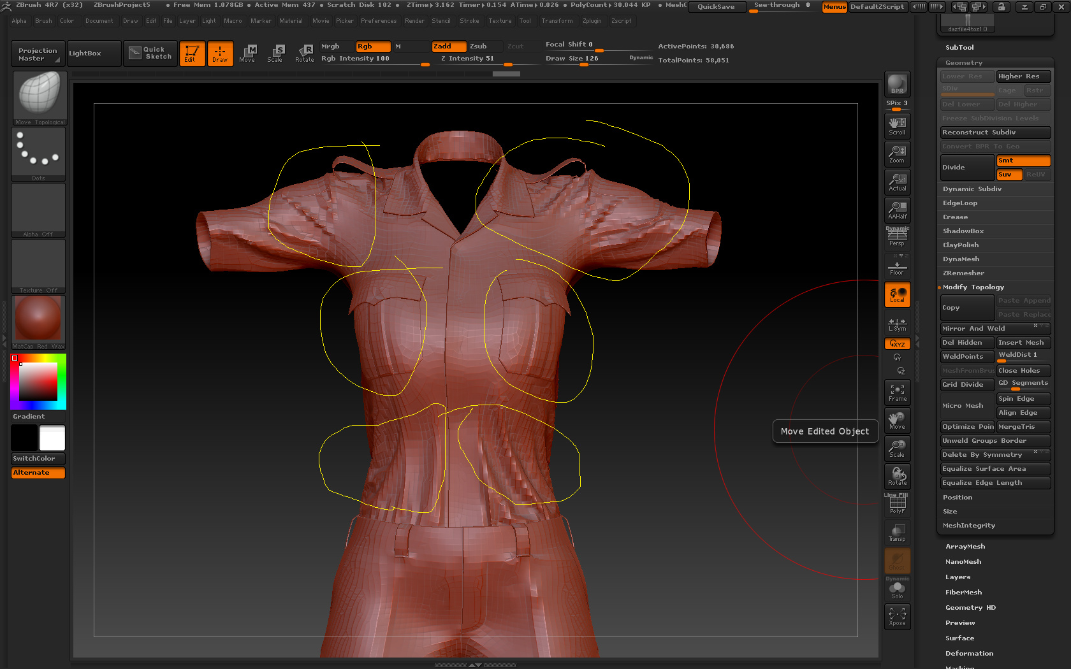Click the Quick Sketch button
Viewport: 1071px width, 669px height.
tap(150, 54)
